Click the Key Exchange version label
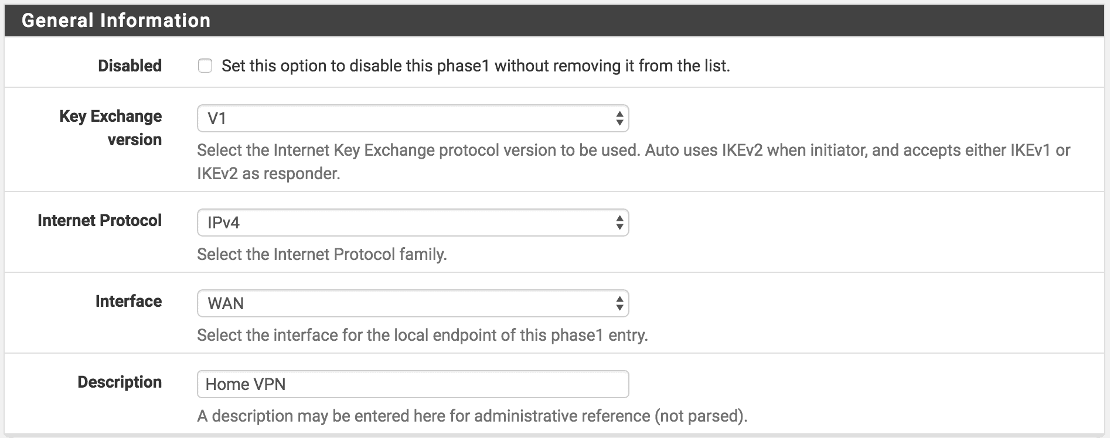The width and height of the screenshot is (1110, 438). [x=111, y=128]
